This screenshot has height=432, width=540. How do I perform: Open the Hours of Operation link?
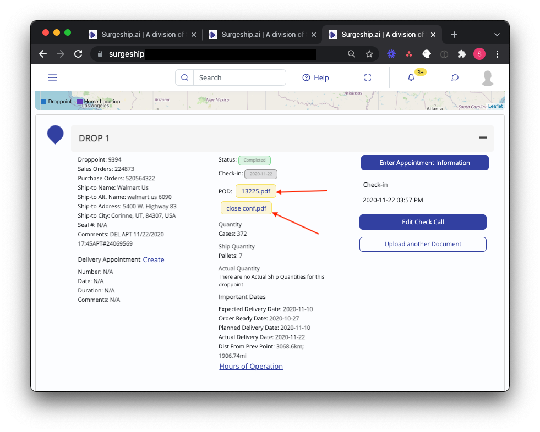click(x=251, y=366)
